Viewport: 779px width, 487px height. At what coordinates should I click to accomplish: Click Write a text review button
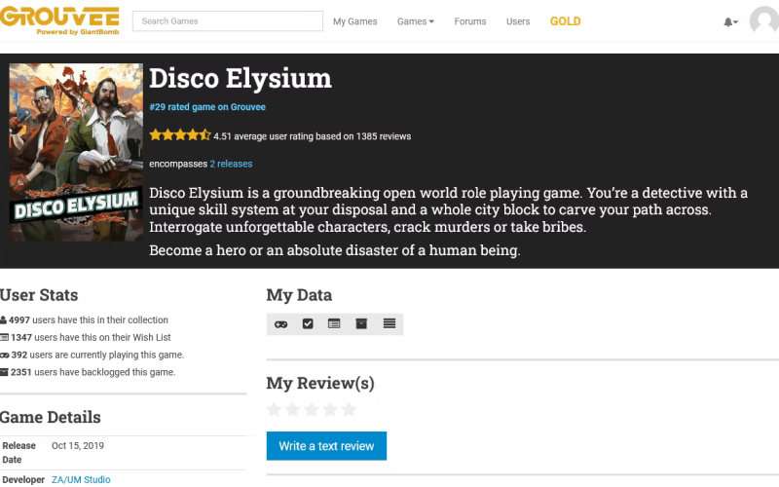tap(326, 446)
